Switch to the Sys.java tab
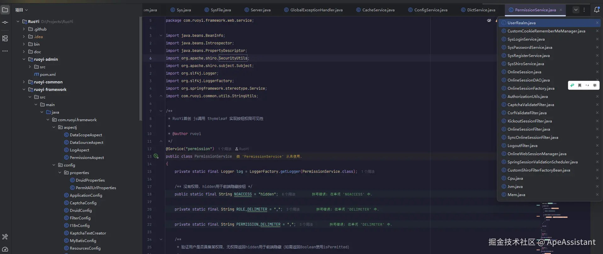 tap(181, 10)
